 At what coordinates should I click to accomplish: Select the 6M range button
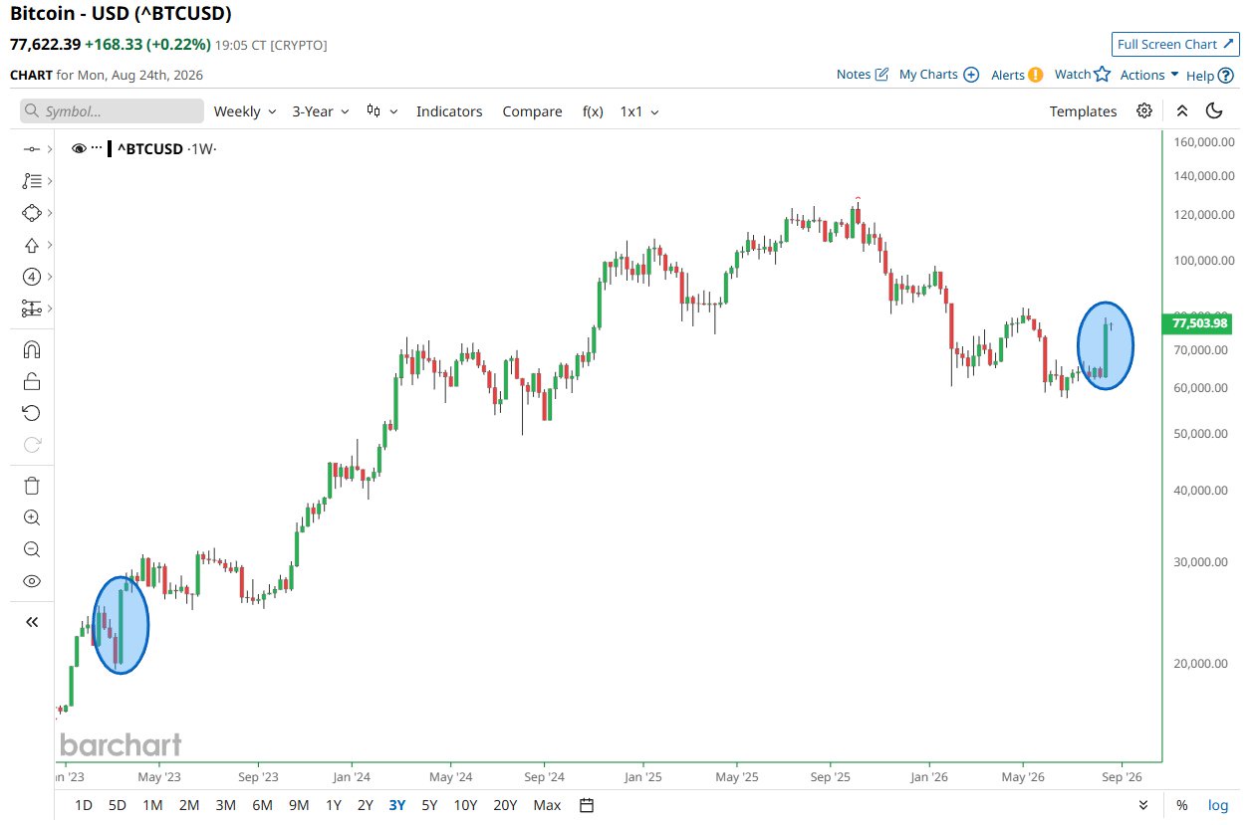pos(262,805)
